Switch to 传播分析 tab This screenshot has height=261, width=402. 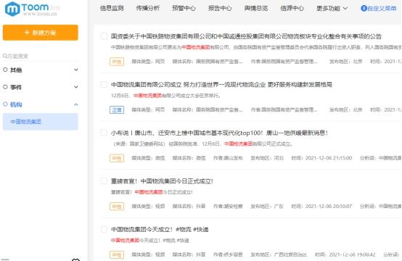pyautogui.click(x=148, y=8)
